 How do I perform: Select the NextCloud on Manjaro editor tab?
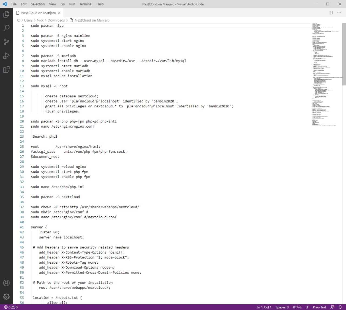38,13
